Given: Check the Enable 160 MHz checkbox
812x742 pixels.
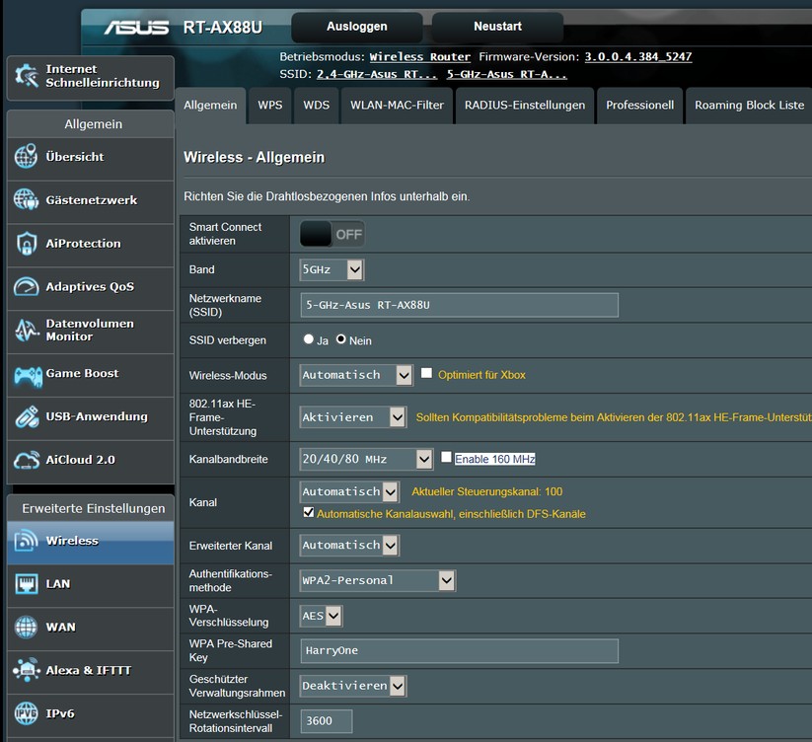Looking at the screenshot, I should [447, 458].
